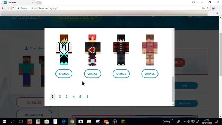Click the taskbar clock showing 23:19

(207, 122)
